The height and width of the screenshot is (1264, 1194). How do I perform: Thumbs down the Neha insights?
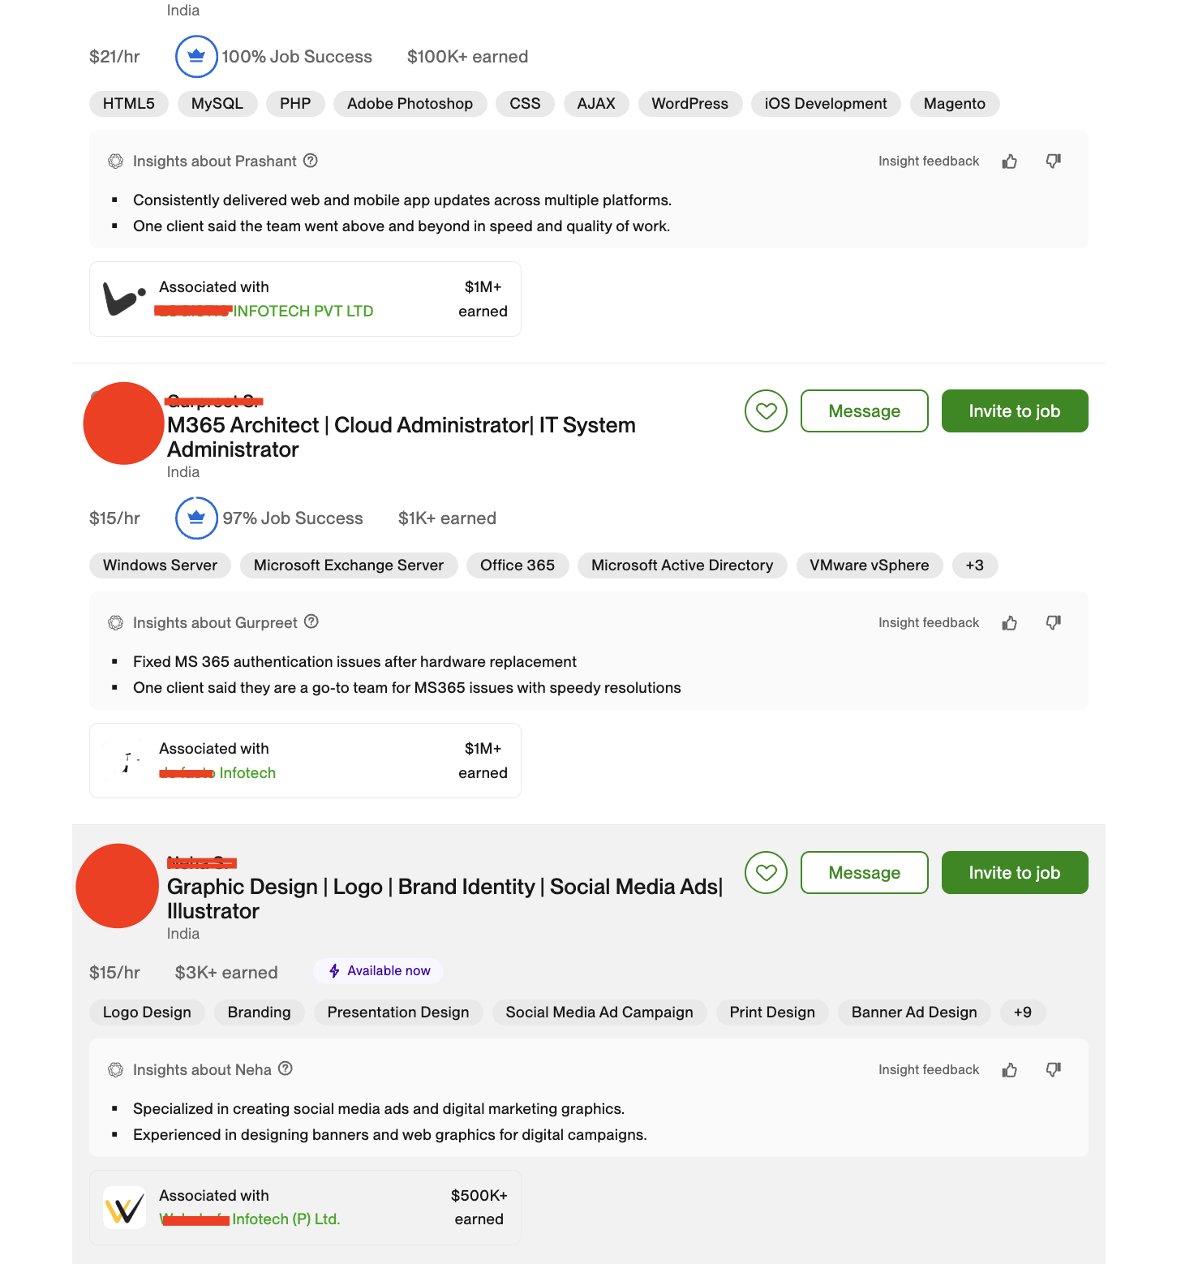pyautogui.click(x=1053, y=1070)
